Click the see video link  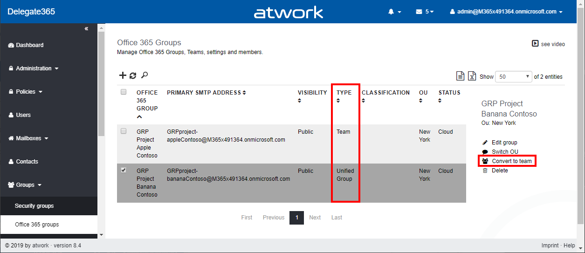553,44
